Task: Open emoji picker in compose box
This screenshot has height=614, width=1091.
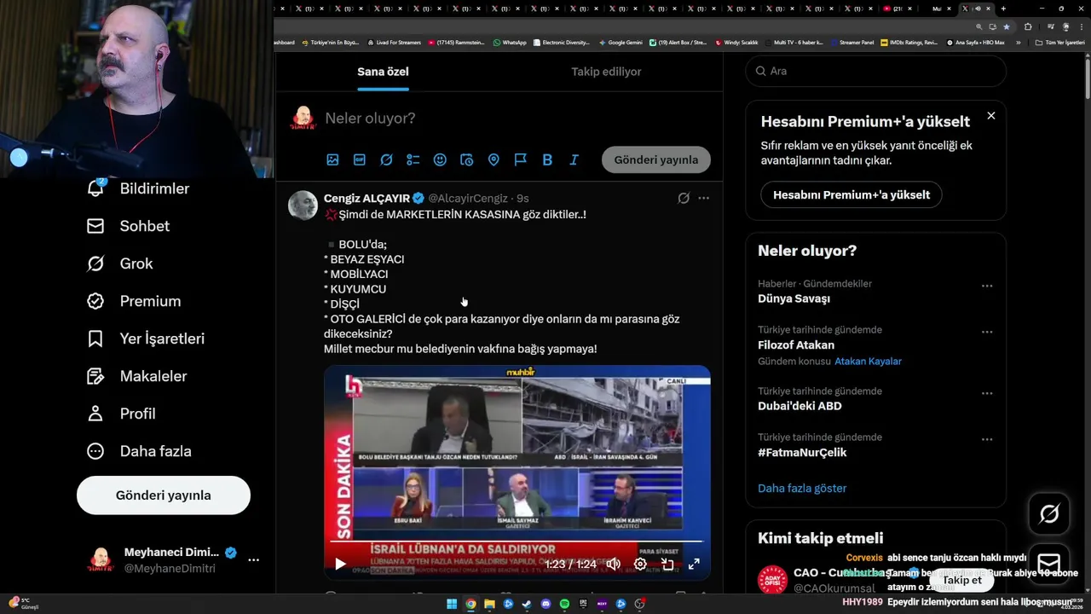Action: pyautogui.click(x=440, y=159)
